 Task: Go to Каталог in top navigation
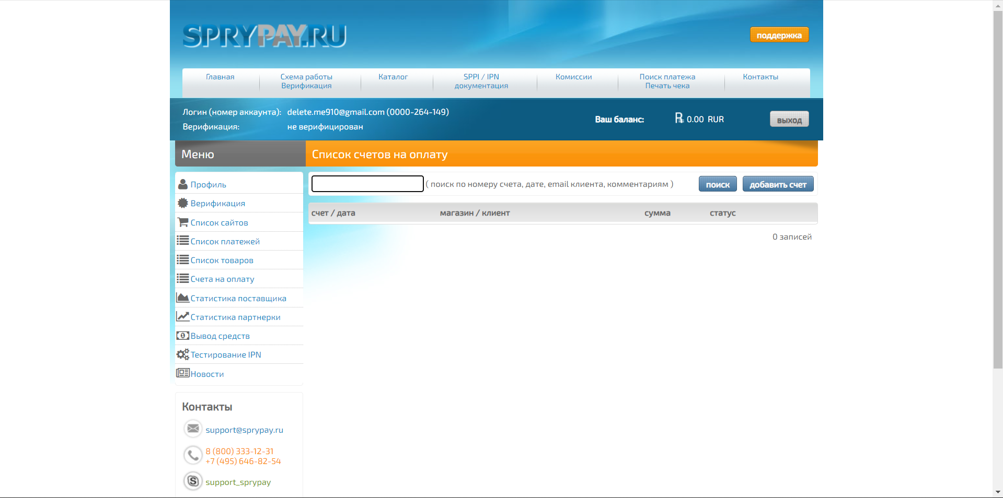click(393, 77)
